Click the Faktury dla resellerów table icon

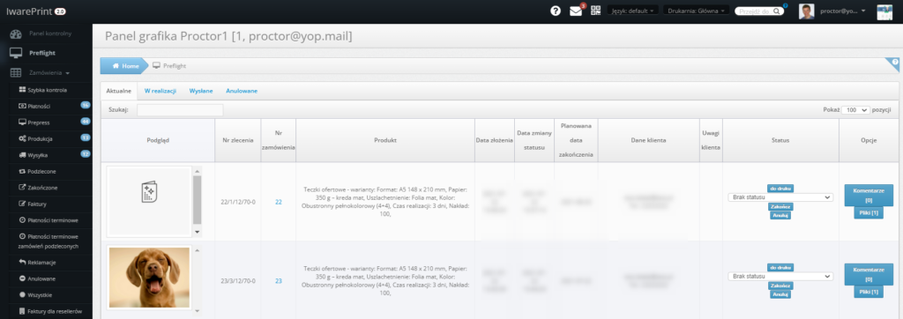(22, 312)
